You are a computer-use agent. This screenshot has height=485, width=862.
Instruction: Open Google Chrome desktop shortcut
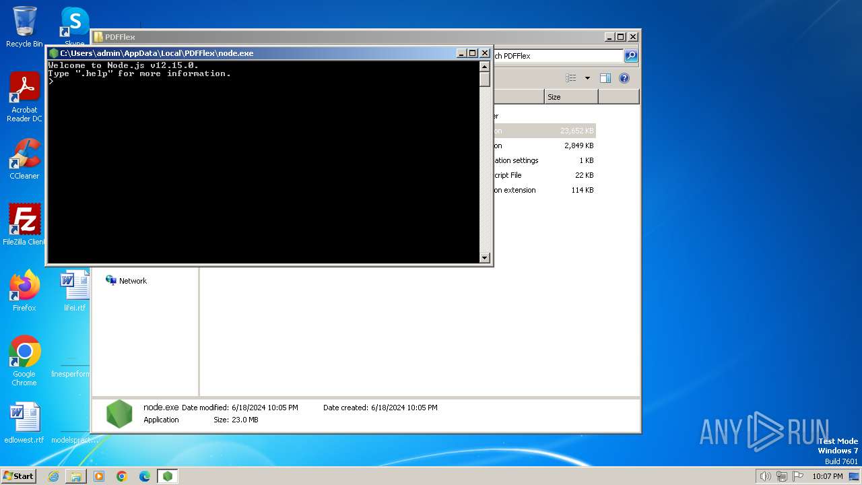(24, 361)
